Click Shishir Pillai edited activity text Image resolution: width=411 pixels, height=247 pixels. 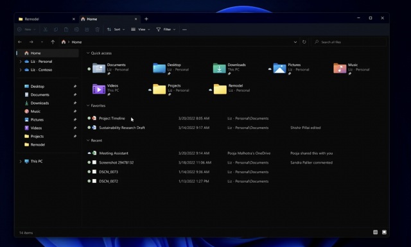306,128
